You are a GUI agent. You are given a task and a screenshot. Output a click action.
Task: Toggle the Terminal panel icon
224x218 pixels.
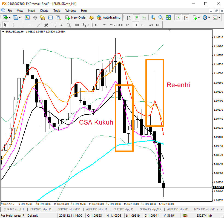click(50, 17)
